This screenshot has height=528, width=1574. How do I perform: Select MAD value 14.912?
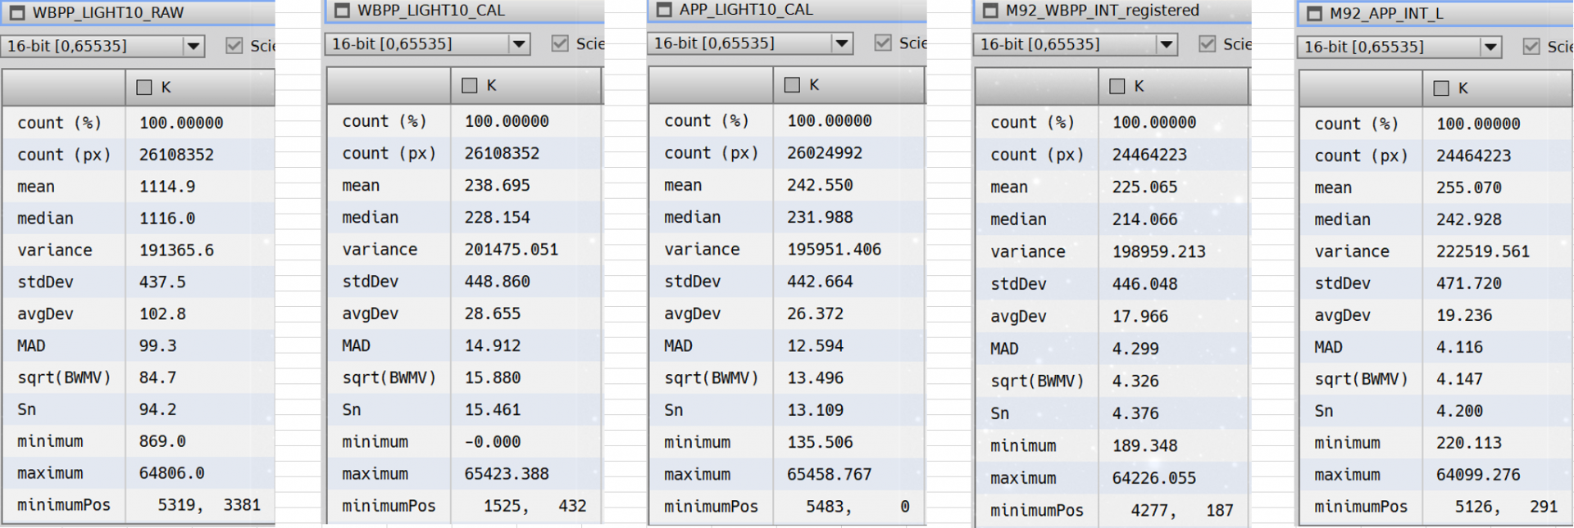click(493, 346)
